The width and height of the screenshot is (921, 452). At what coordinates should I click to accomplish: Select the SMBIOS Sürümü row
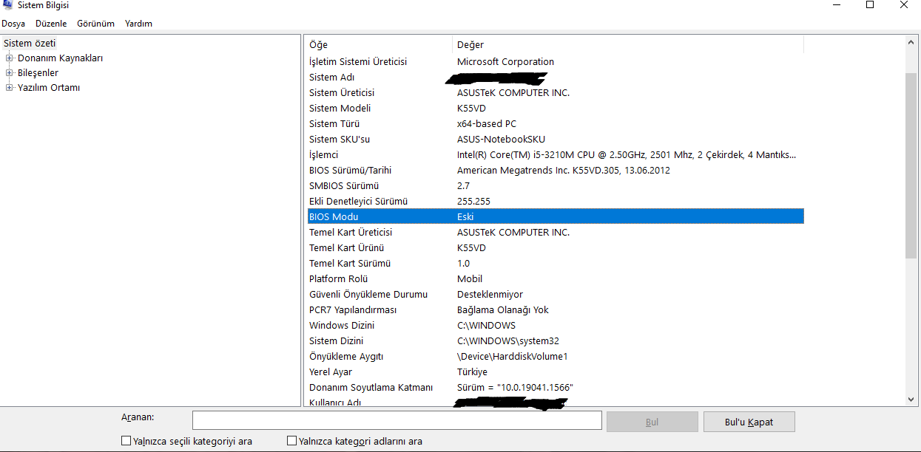point(556,185)
